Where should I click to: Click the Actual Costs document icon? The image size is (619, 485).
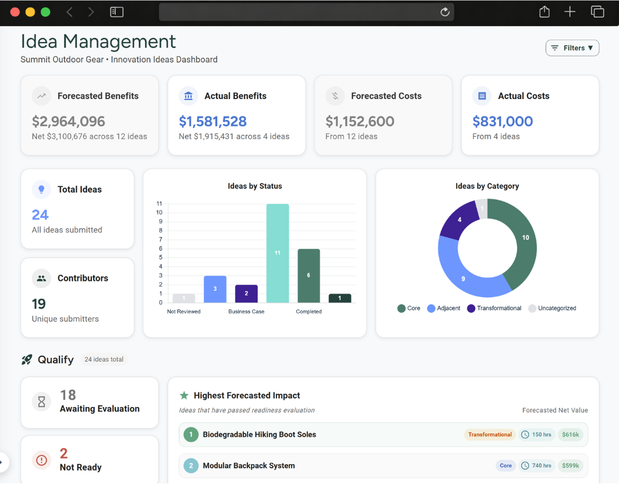click(x=482, y=96)
